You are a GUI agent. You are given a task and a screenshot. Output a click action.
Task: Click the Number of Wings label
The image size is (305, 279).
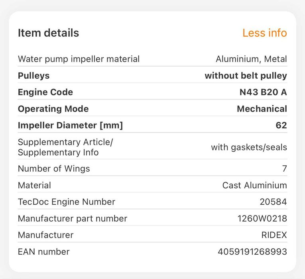pos(54,169)
